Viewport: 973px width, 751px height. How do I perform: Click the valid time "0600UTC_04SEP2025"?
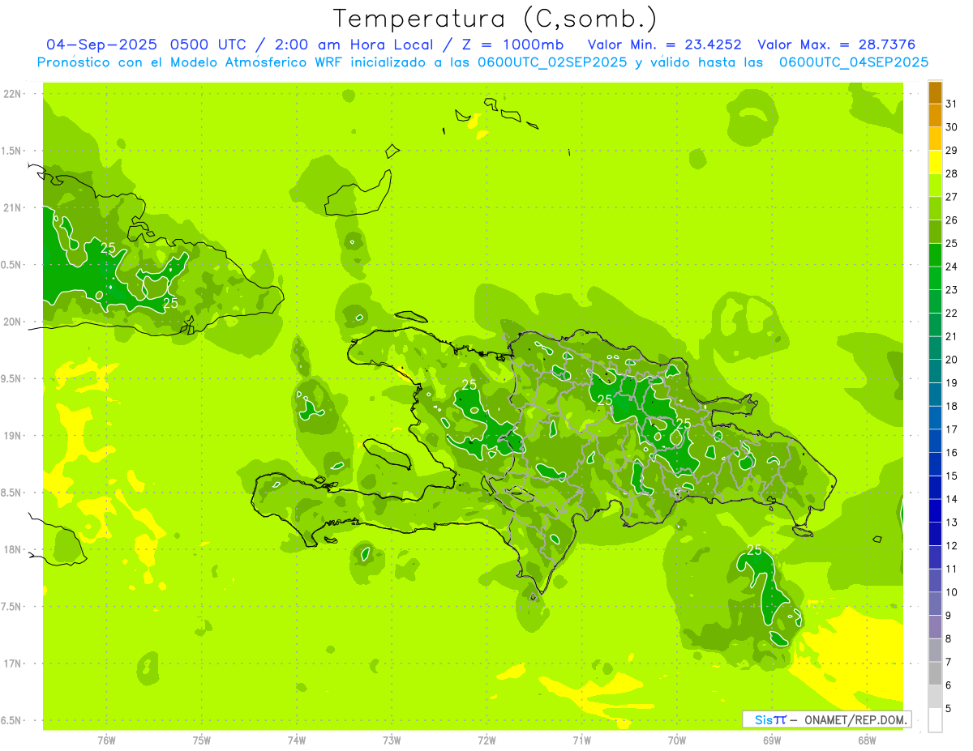pos(854,62)
